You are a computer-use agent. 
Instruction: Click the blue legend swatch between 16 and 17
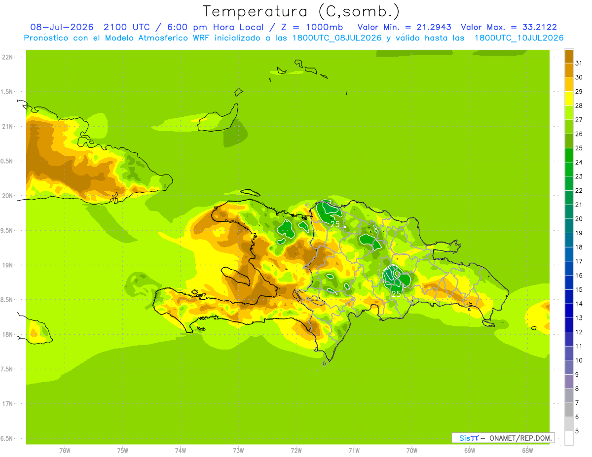[569, 268]
